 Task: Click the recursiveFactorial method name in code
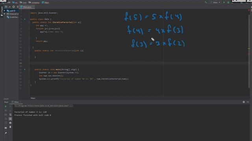click(x=65, y=51)
